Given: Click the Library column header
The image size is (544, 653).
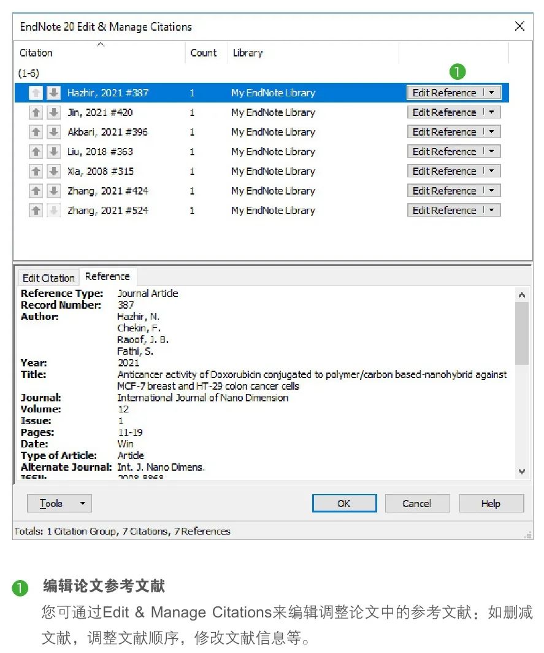Looking at the screenshot, I should (x=313, y=53).
